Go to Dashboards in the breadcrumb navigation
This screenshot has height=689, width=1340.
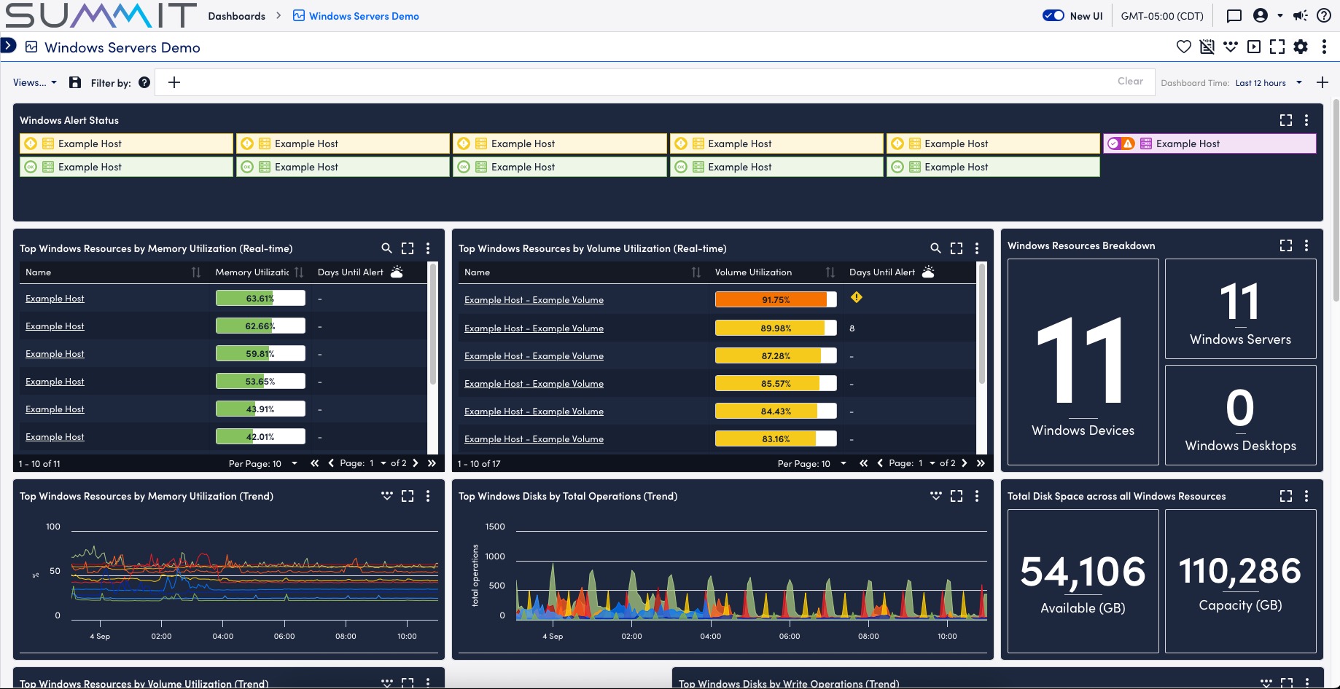coord(236,15)
